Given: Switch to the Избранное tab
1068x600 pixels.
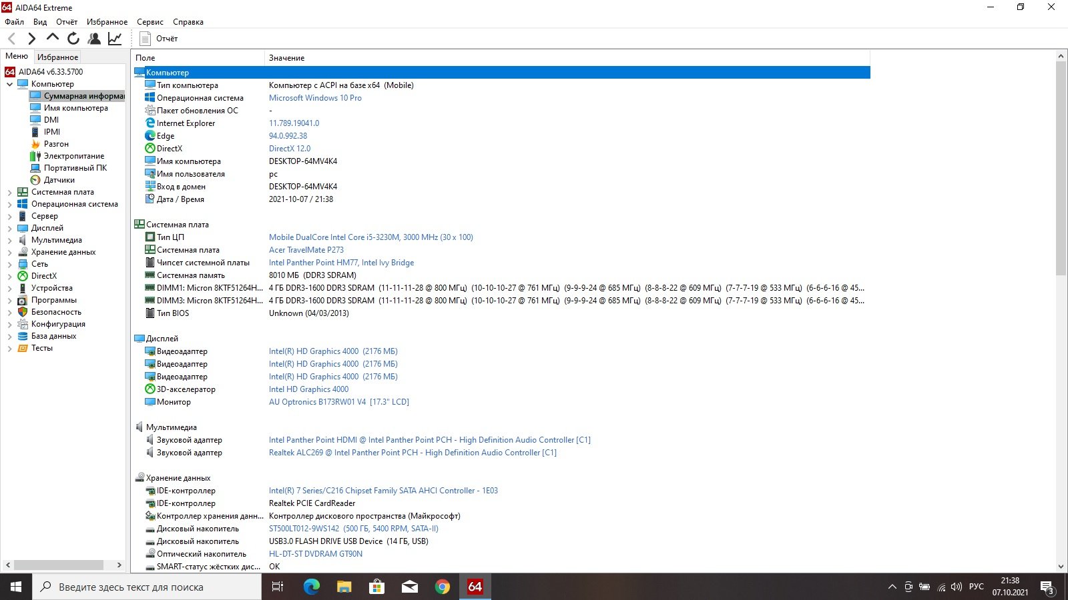Looking at the screenshot, I should click(x=57, y=57).
